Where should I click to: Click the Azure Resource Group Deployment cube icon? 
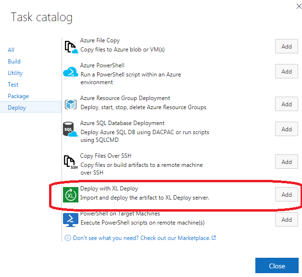[x=71, y=105]
